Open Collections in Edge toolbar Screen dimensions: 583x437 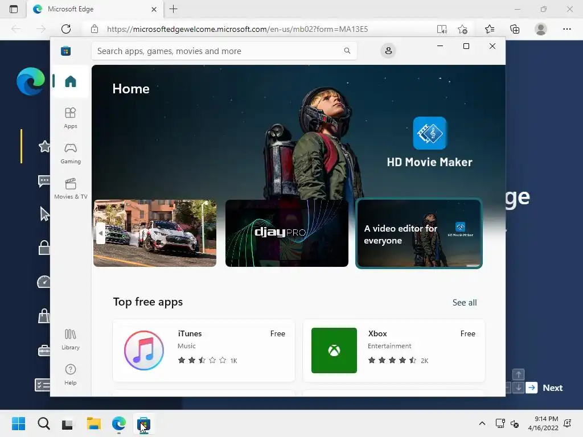tap(515, 29)
